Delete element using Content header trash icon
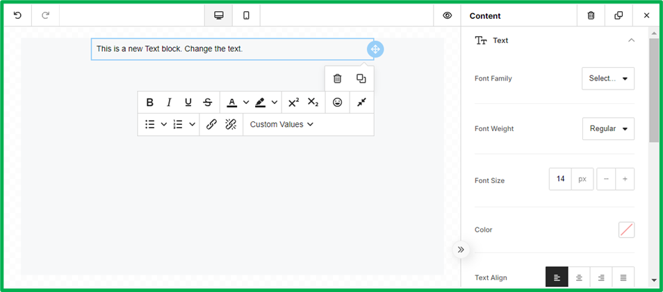Screen dimensions: 663x292 click(591, 16)
